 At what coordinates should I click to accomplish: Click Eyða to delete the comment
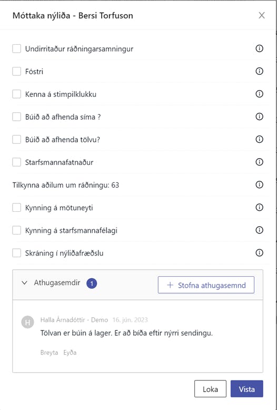click(x=70, y=353)
